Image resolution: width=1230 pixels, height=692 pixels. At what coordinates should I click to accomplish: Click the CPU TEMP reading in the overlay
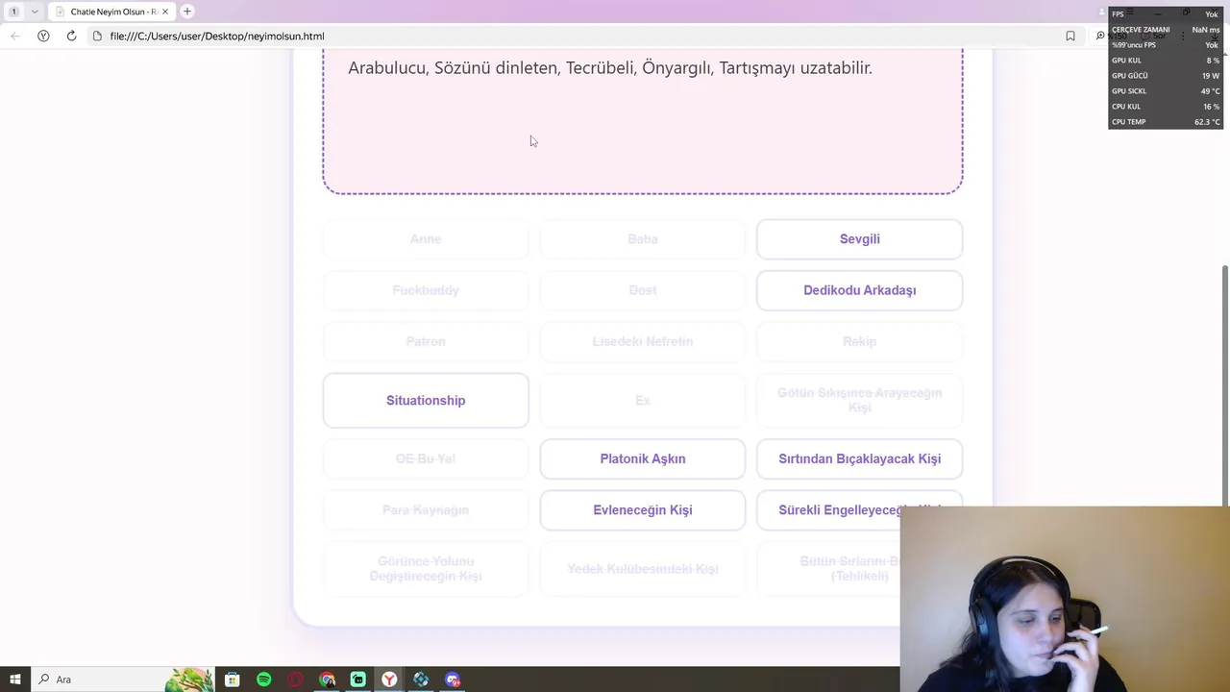click(1165, 122)
